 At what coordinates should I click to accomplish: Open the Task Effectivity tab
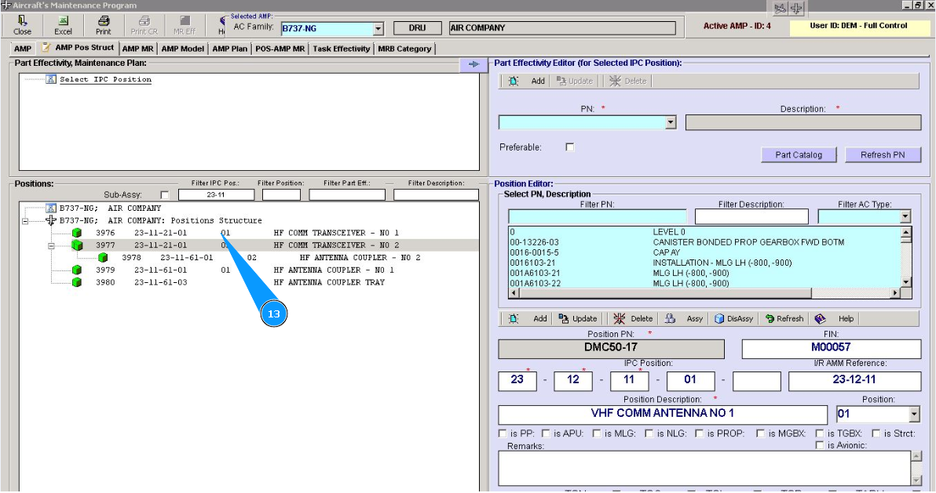click(342, 49)
